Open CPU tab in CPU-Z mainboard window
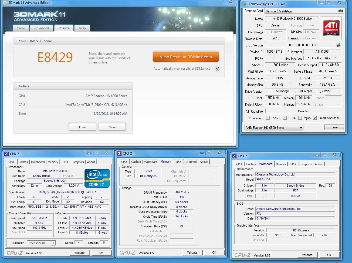 click(x=239, y=164)
